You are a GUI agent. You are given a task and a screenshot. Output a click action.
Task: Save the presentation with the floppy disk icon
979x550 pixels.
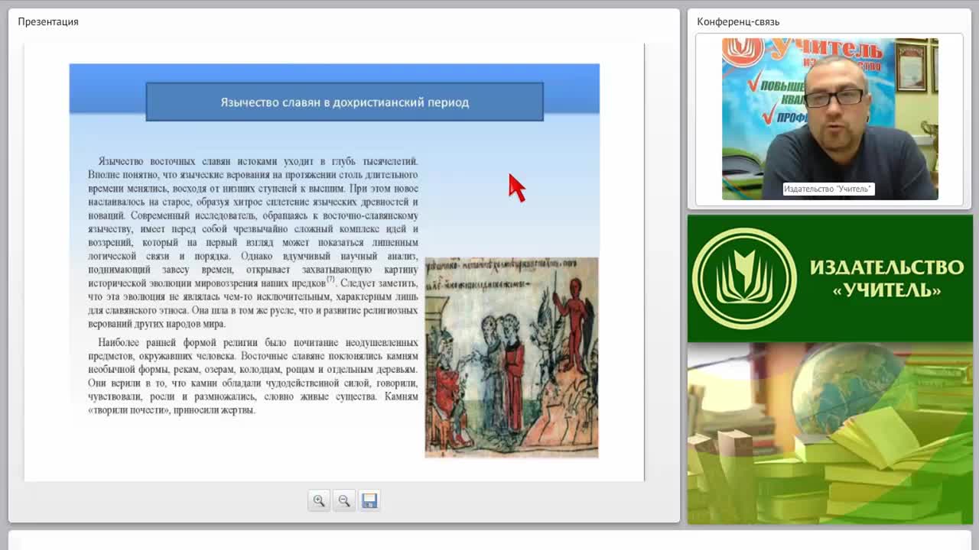click(x=369, y=500)
